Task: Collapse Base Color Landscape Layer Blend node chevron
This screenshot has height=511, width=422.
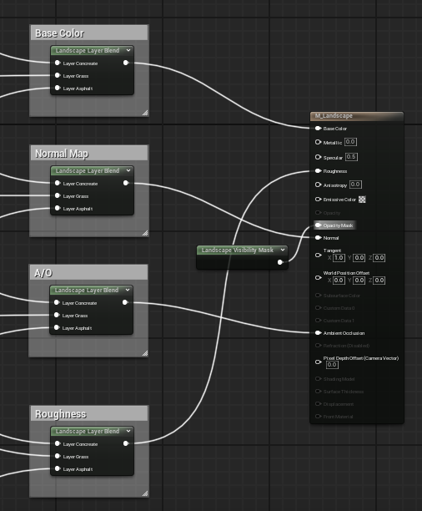Action: [128, 50]
